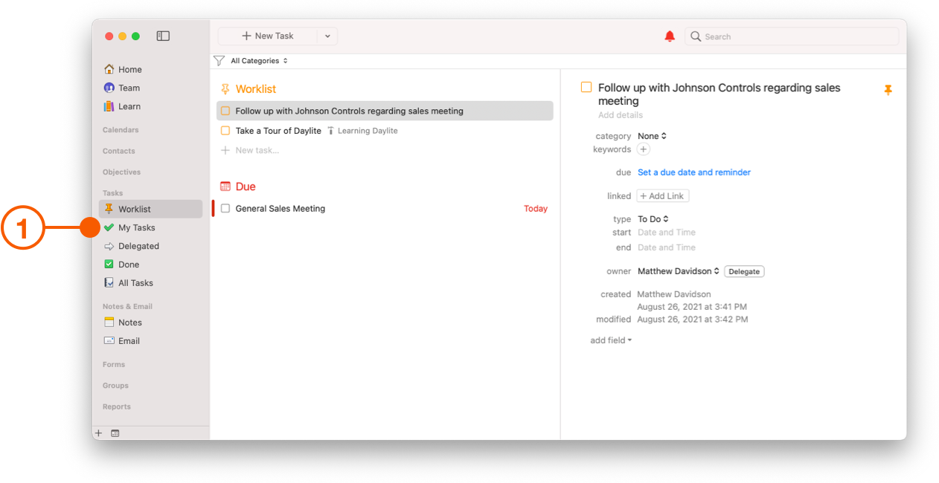The height and width of the screenshot is (483, 939).
Task: Unpin the Johnson Controls task
Action: pos(888,89)
